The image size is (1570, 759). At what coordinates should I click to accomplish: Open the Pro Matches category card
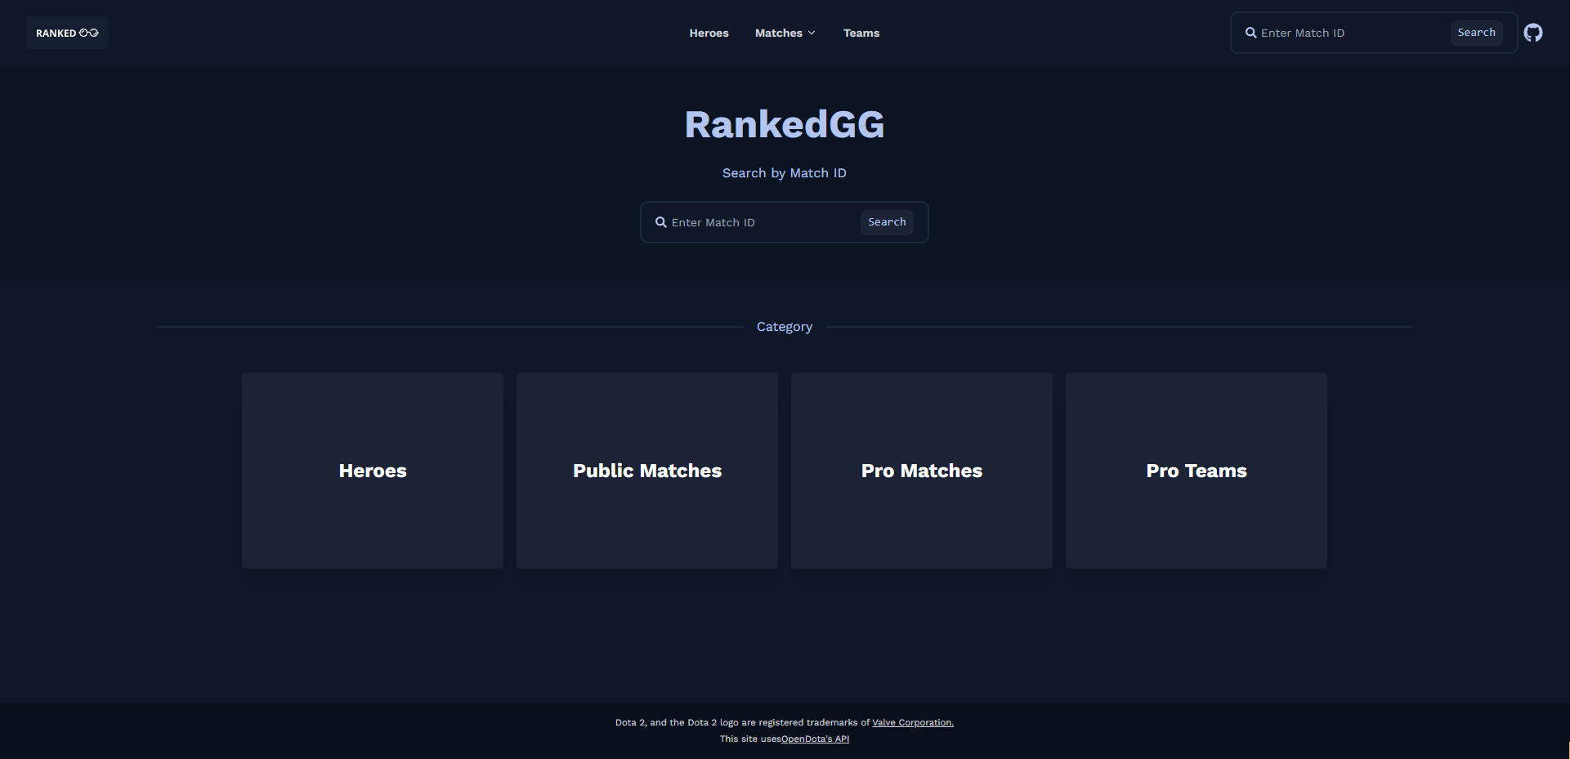922,471
